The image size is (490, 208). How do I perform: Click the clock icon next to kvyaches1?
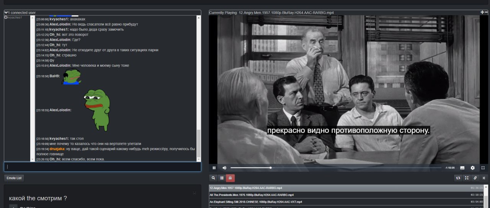tap(6, 18)
